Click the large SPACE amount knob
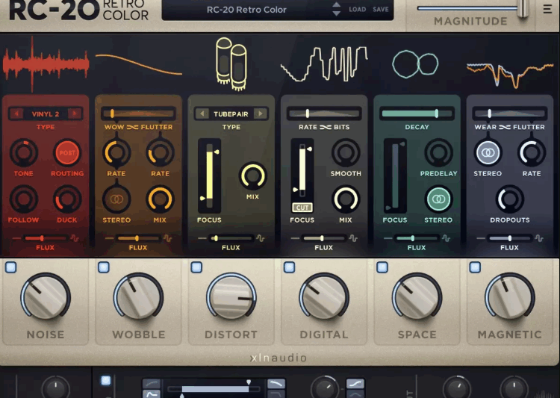 tap(417, 296)
